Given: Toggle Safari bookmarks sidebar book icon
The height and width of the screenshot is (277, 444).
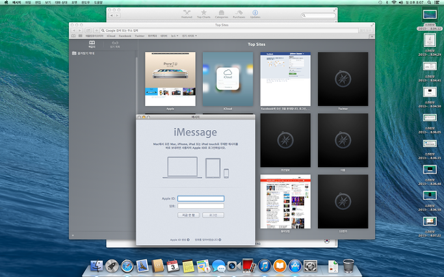Looking at the screenshot, I should [73, 36].
